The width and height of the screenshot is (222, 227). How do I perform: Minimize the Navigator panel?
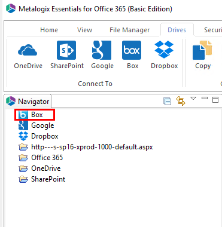pos(205,98)
